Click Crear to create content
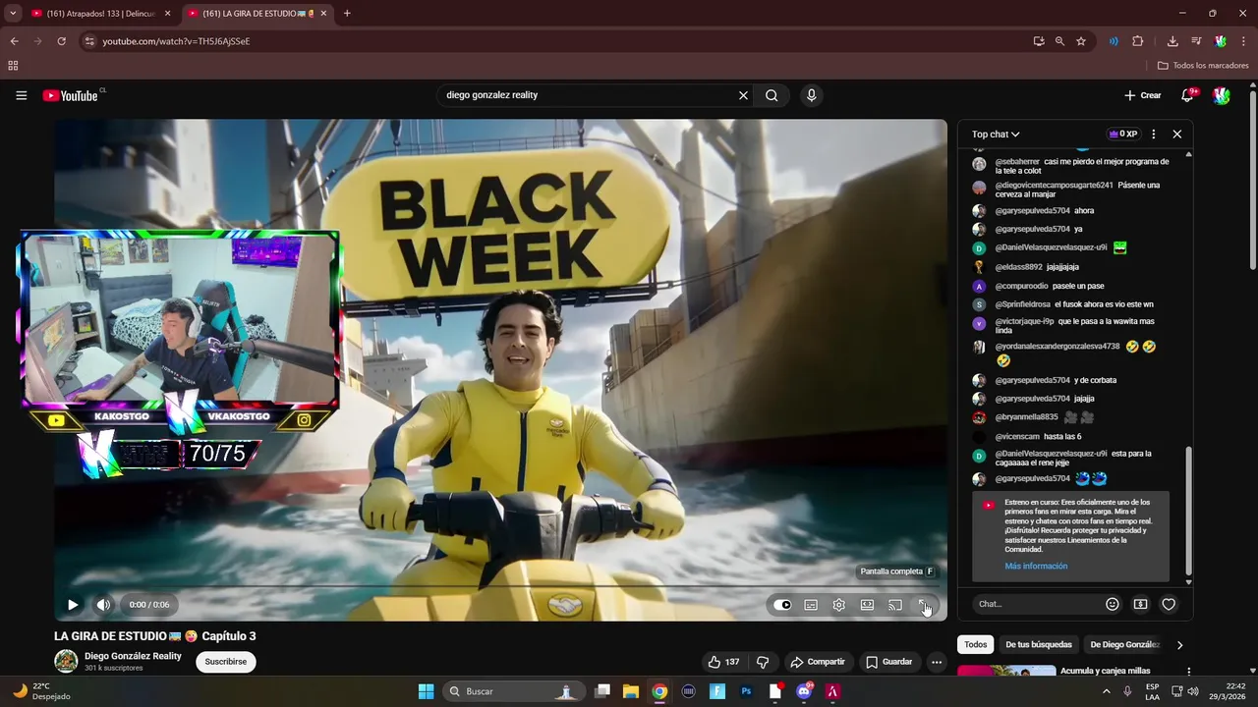 click(x=1143, y=95)
